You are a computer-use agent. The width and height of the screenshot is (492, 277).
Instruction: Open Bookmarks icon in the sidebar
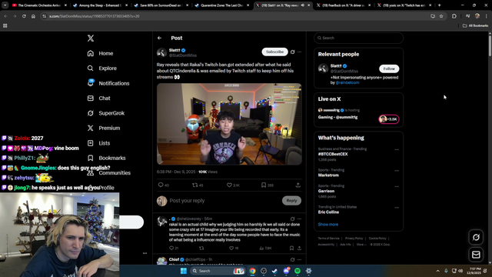pyautogui.click(x=91, y=158)
